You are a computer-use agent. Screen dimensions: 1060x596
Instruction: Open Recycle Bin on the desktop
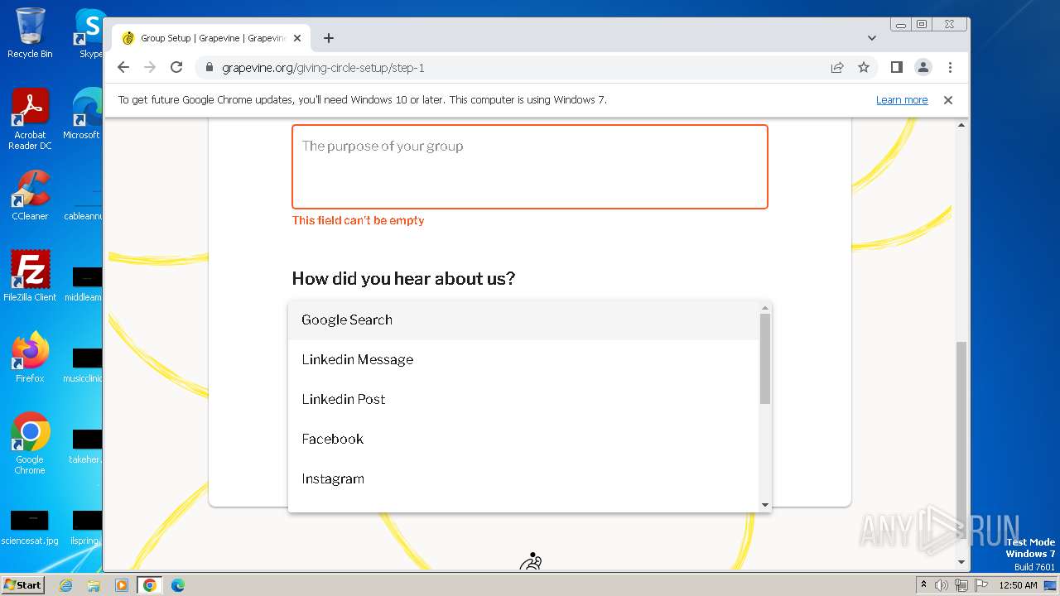coord(30,33)
